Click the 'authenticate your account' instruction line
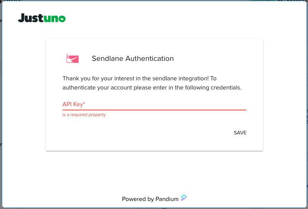Viewport: 308px width, 209px height. [x=152, y=88]
